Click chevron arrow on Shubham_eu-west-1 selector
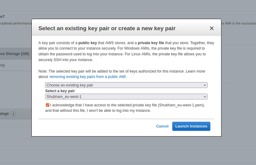 point(205,96)
